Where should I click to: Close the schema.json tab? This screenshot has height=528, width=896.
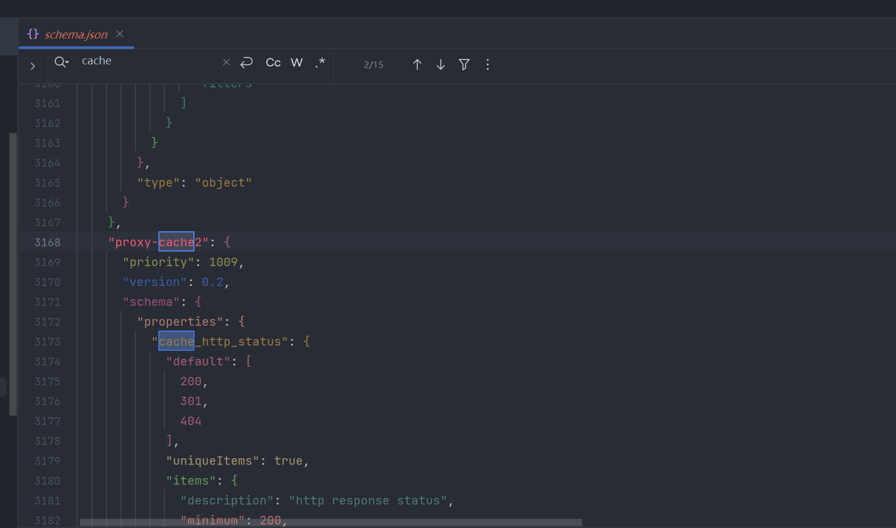(x=120, y=34)
